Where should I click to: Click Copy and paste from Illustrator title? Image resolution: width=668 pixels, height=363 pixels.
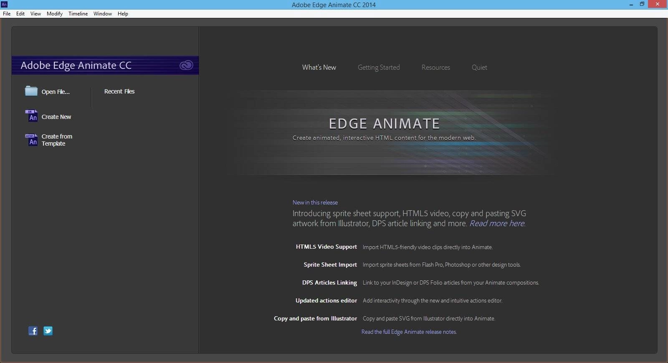coord(315,318)
